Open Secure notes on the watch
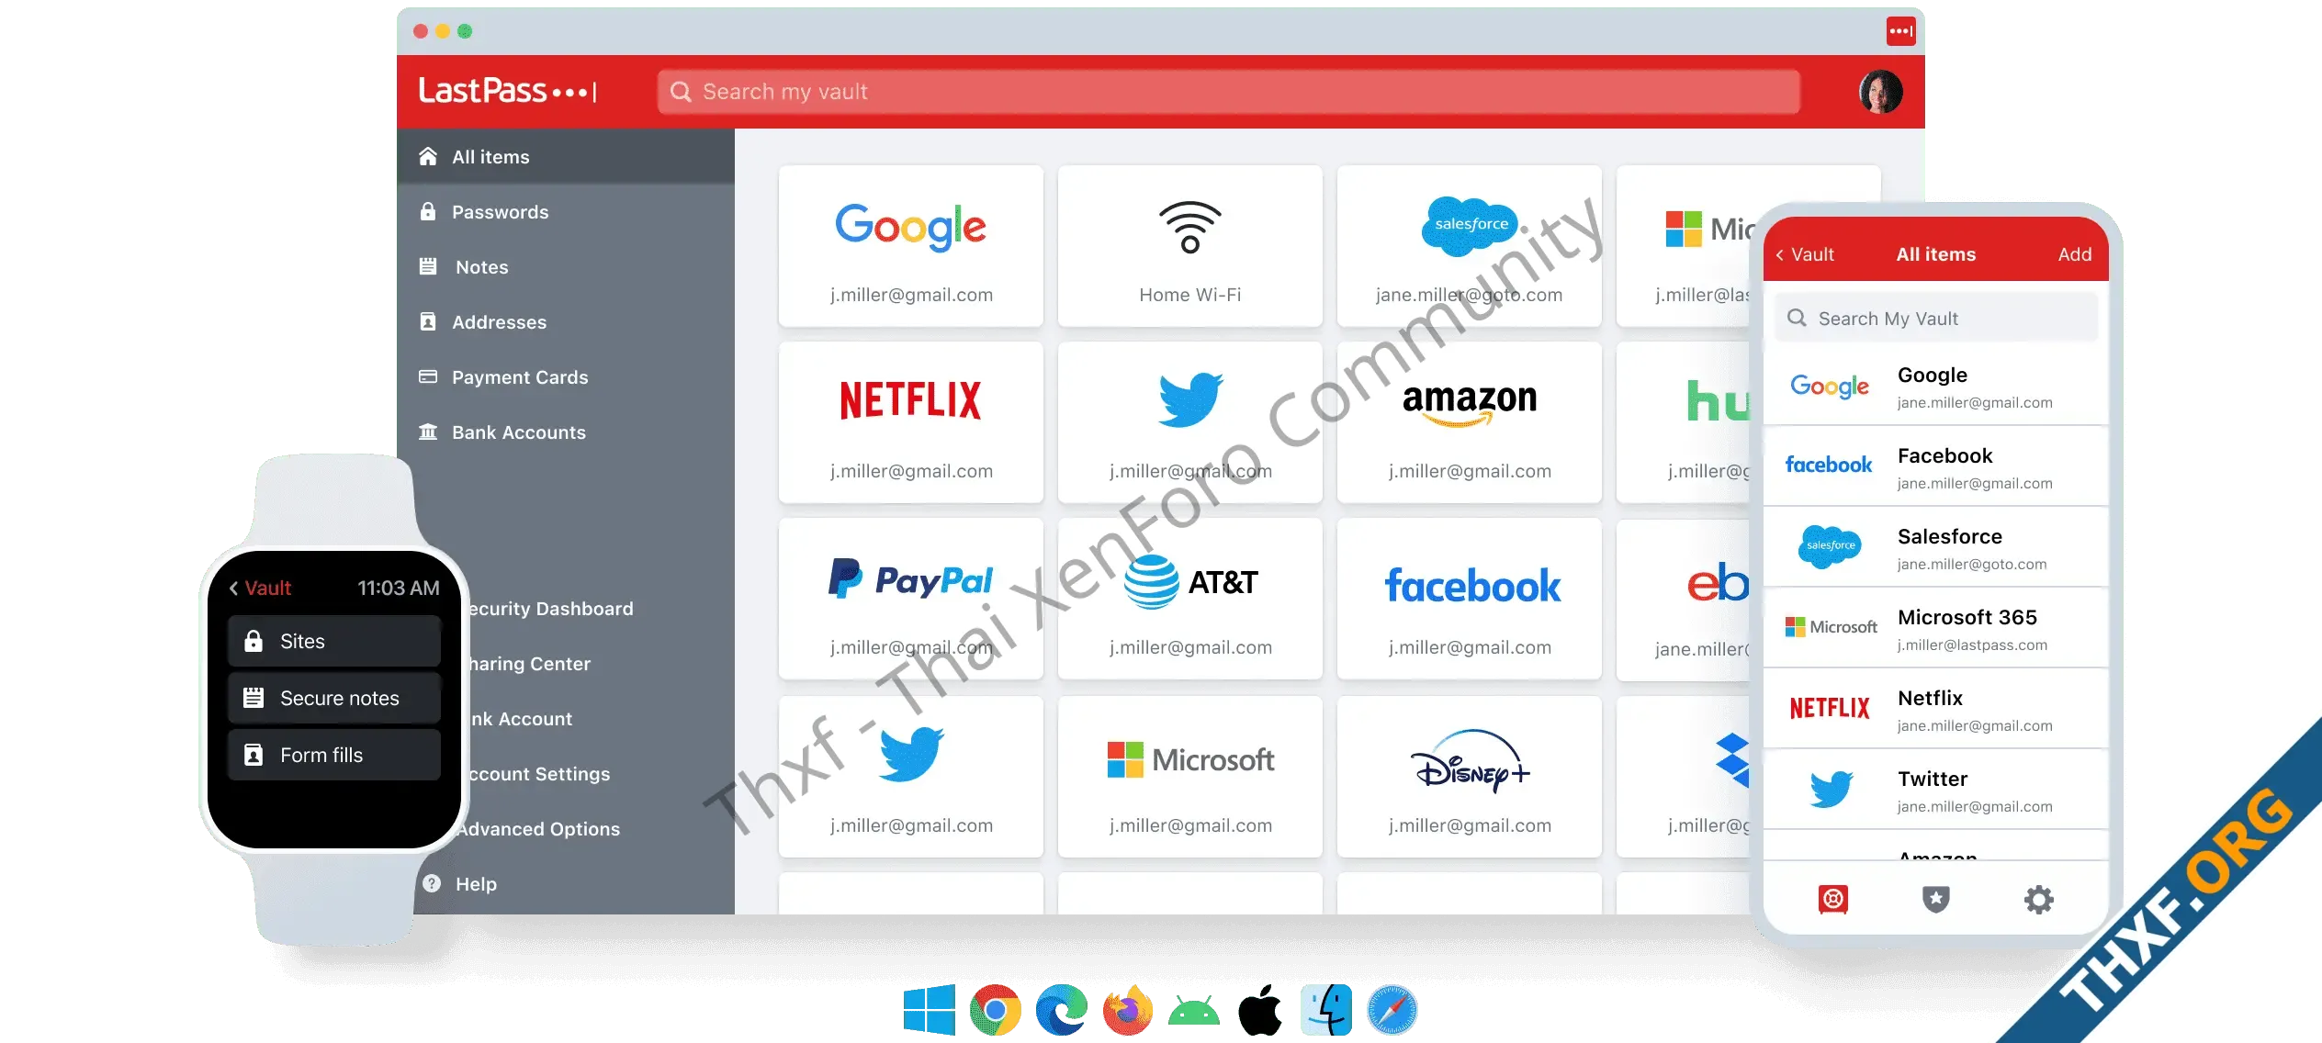2322x1043 pixels. point(334,698)
